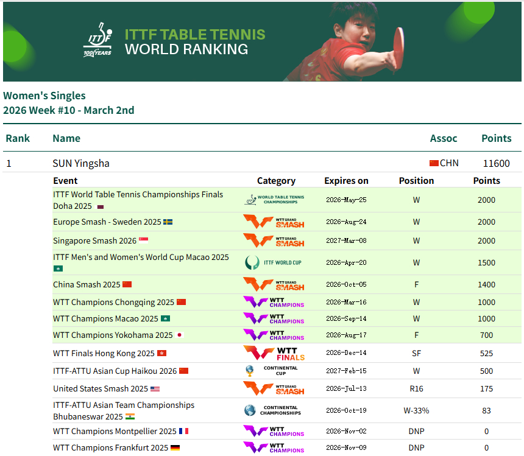Click the WTT Champions logo in Montpellier row
524x456 pixels.
tap(274, 431)
